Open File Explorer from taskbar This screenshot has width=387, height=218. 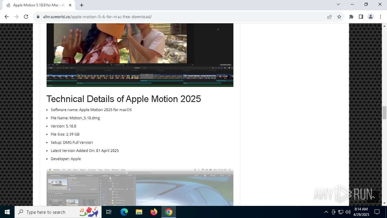point(139,212)
